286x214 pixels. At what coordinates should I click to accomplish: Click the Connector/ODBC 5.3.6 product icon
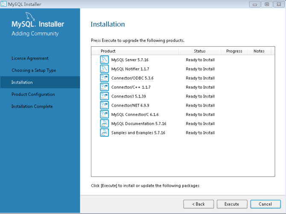(104, 78)
